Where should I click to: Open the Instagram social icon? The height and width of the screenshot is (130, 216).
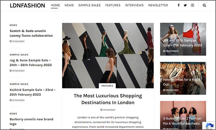(193, 5)
